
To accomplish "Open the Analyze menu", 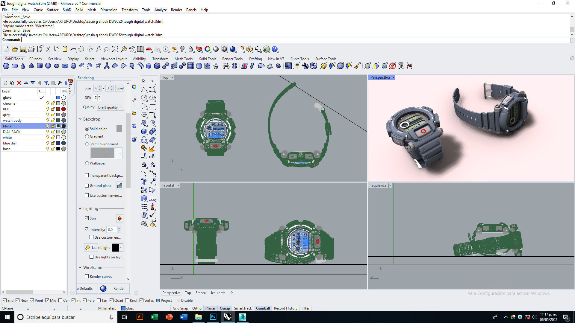I will coord(161,10).
